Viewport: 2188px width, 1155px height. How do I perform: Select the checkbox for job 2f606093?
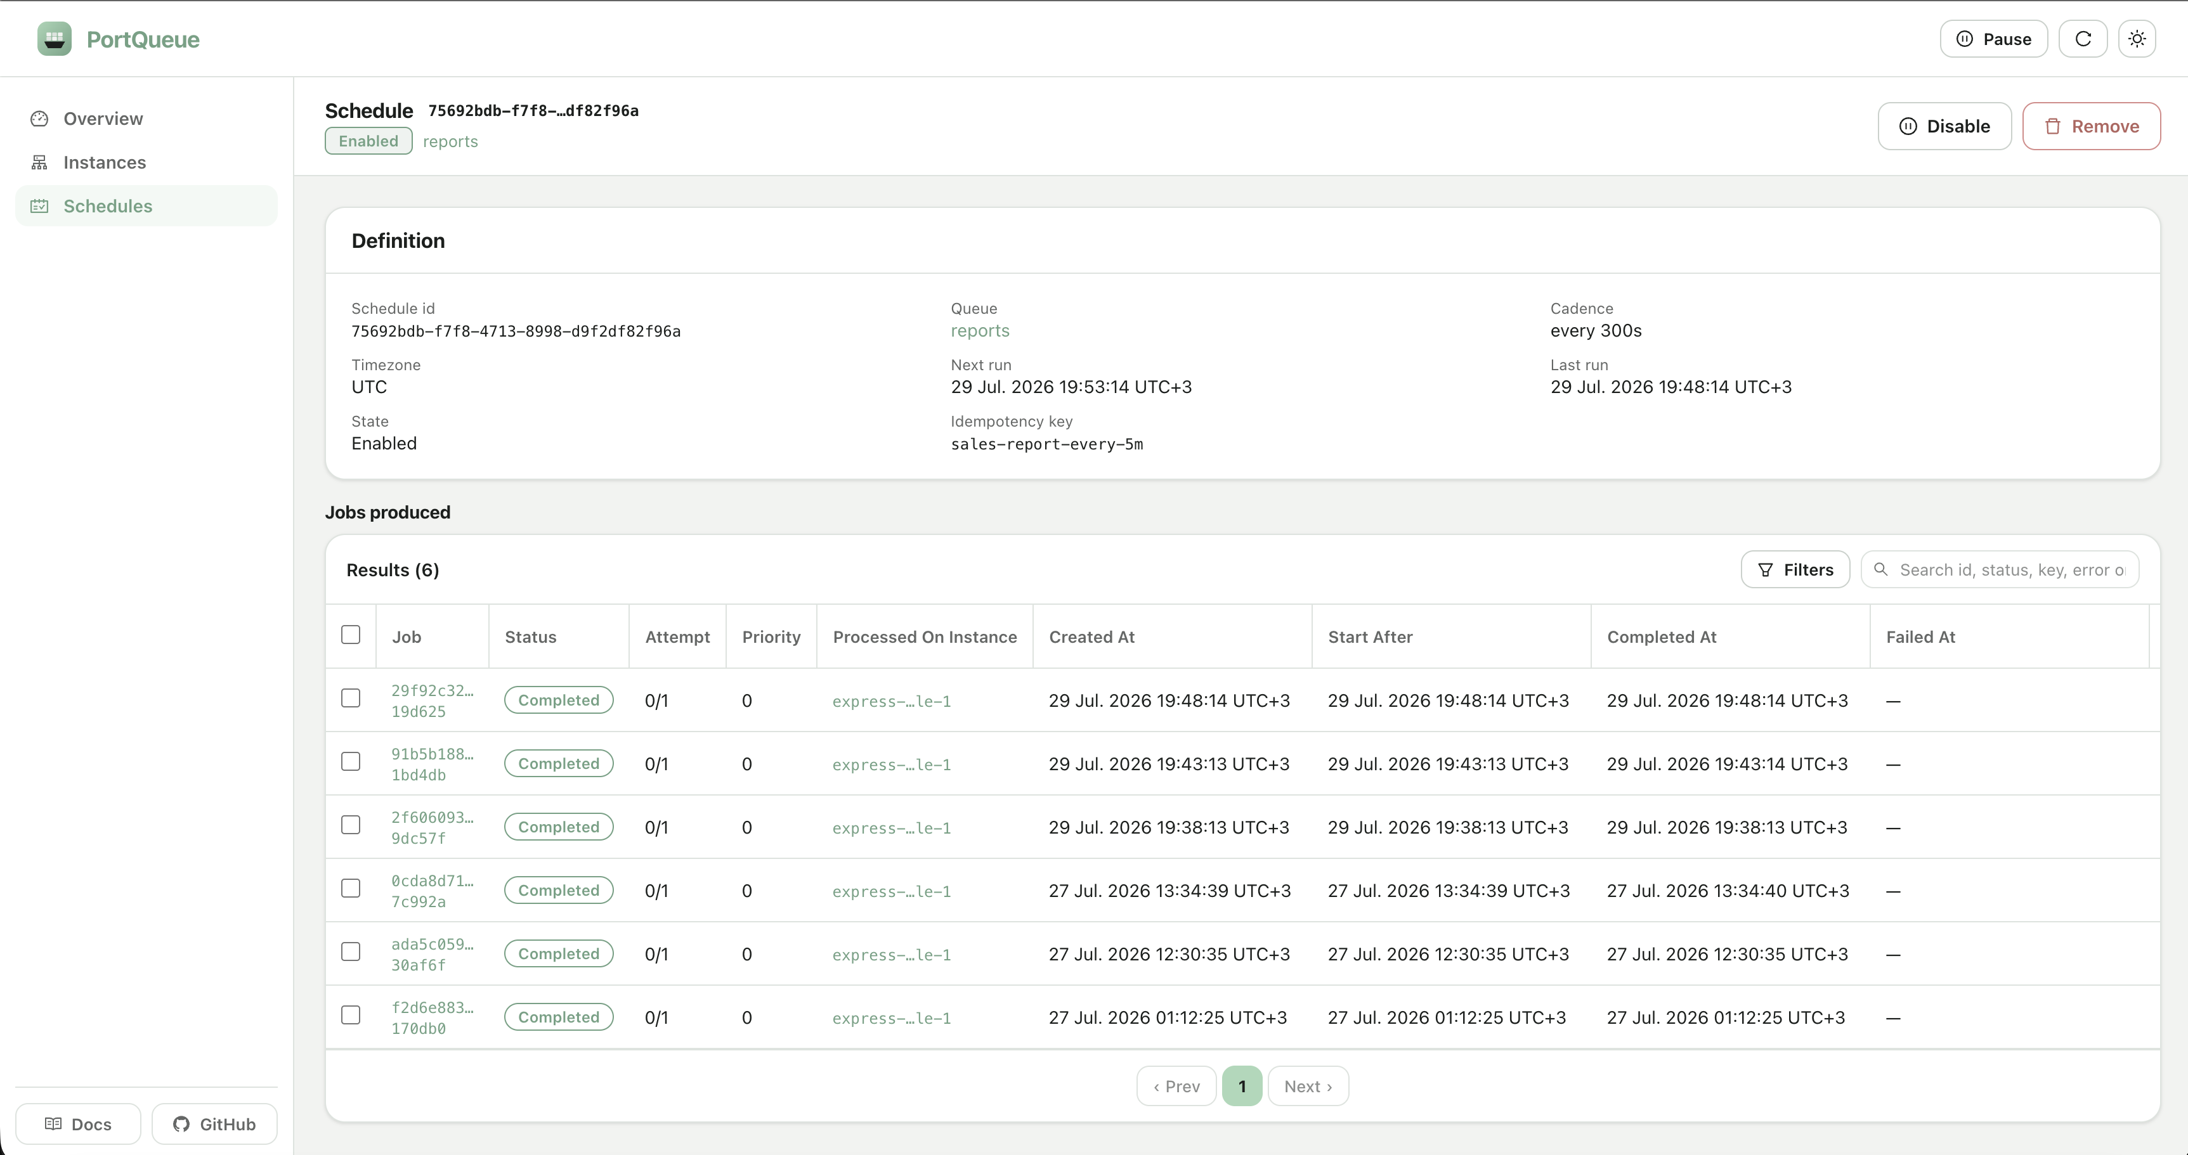point(351,825)
